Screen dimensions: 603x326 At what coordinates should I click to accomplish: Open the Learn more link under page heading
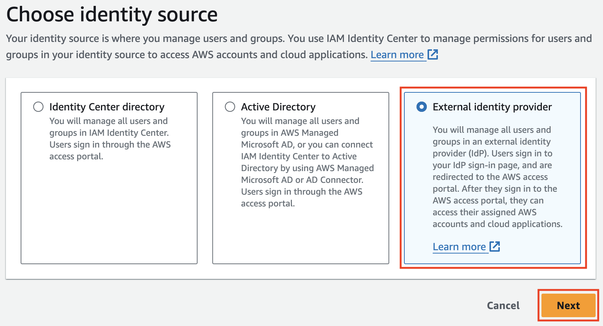coord(397,55)
